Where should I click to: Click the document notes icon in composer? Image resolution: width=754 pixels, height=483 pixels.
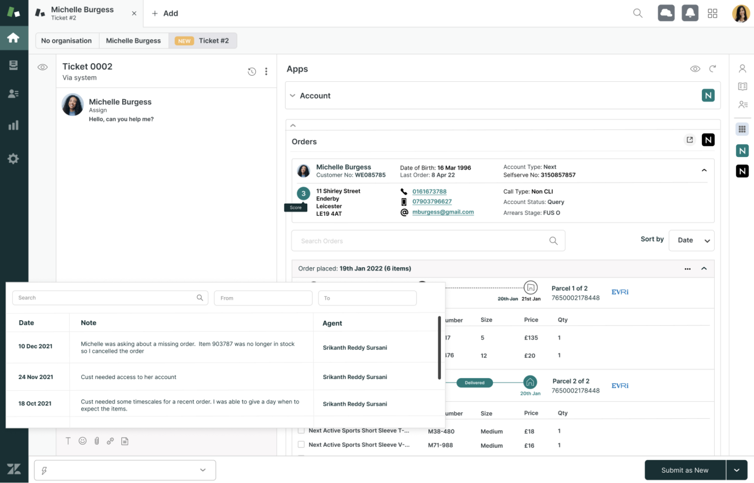tap(125, 441)
